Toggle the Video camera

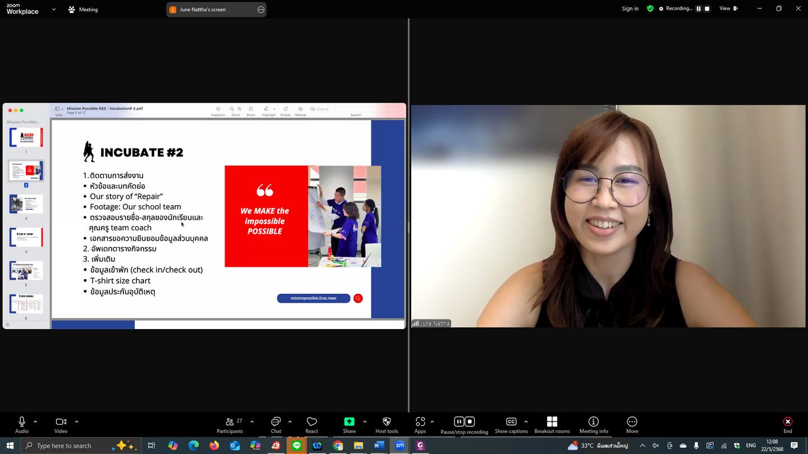(x=61, y=425)
